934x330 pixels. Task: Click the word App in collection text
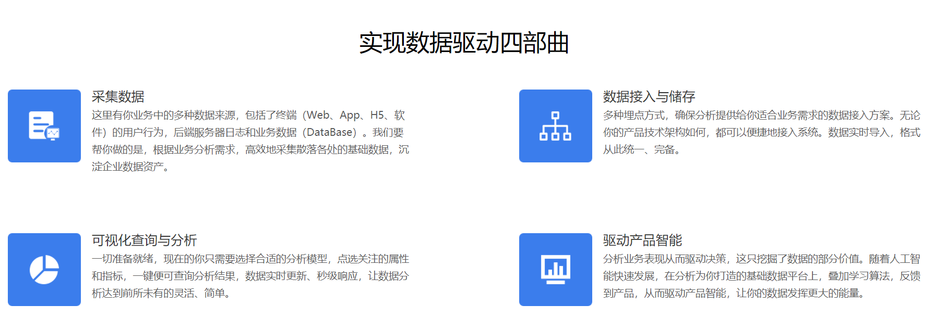[x=350, y=116]
